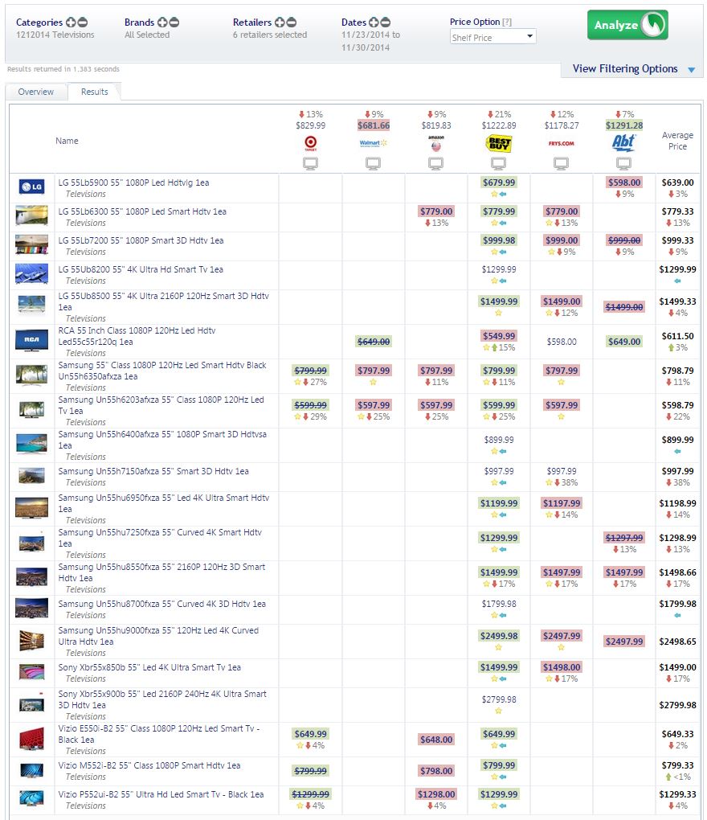707x820 pixels.
Task: Click the minus icon next to Retailers
Action: [x=292, y=23]
